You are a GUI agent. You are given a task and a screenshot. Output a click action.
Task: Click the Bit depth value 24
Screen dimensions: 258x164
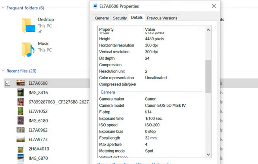point(147,58)
